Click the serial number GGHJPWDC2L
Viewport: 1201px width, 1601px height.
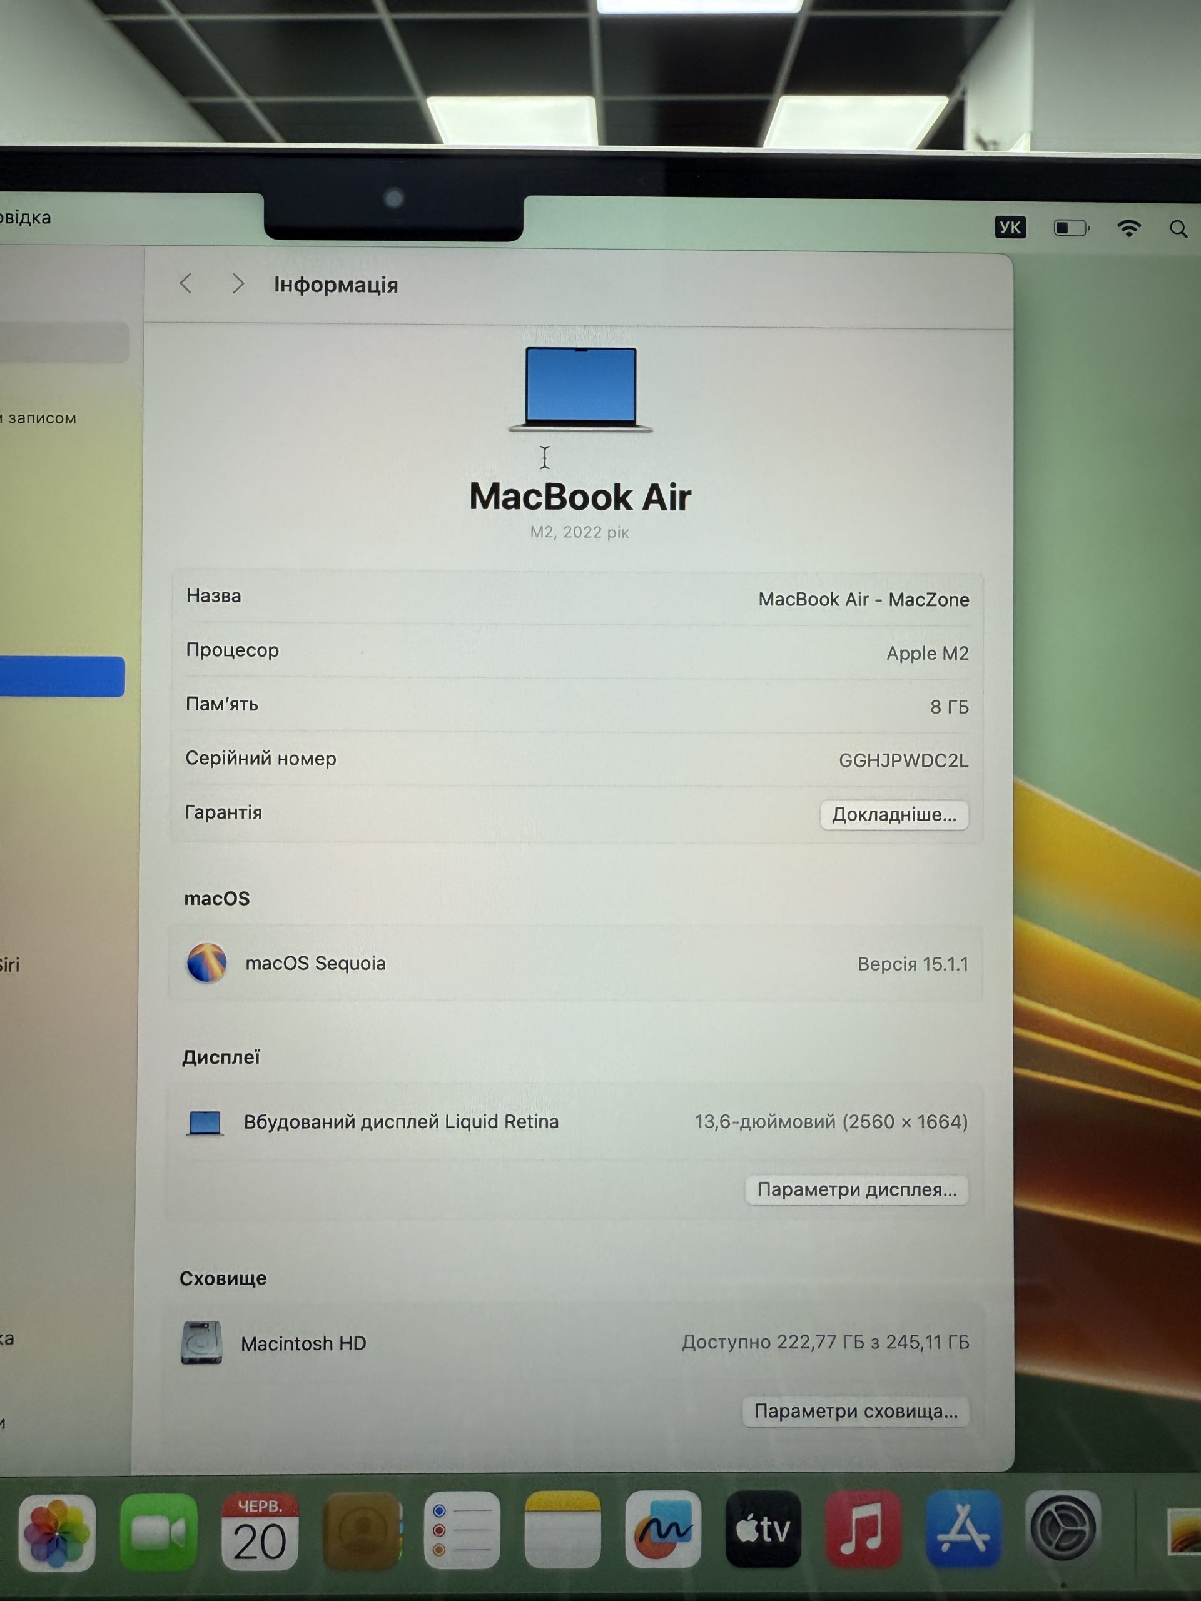click(x=903, y=760)
